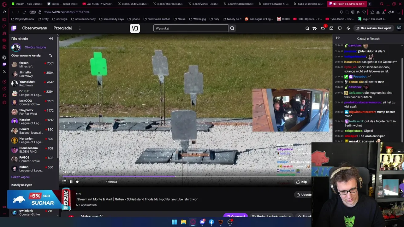
Task: Open Twitch panel in Opera sidebar
Action: coord(4,64)
